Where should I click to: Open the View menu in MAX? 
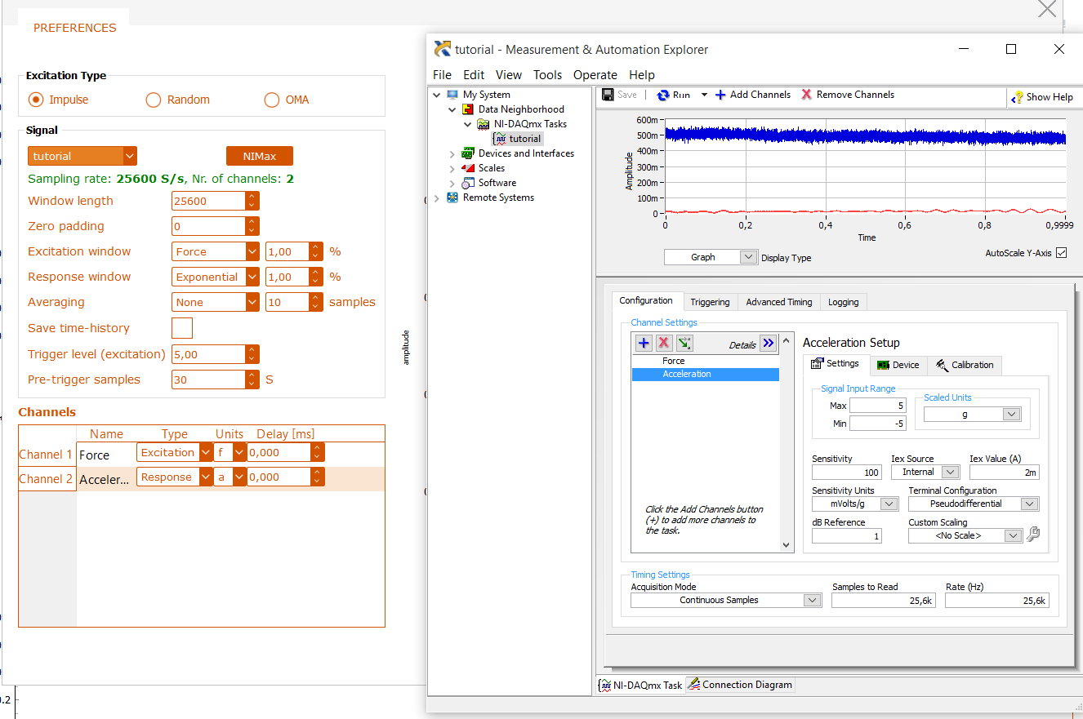(x=508, y=75)
